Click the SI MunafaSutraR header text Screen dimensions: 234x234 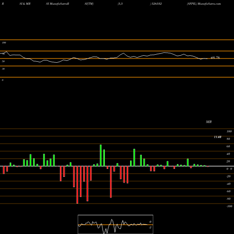point(58,4)
